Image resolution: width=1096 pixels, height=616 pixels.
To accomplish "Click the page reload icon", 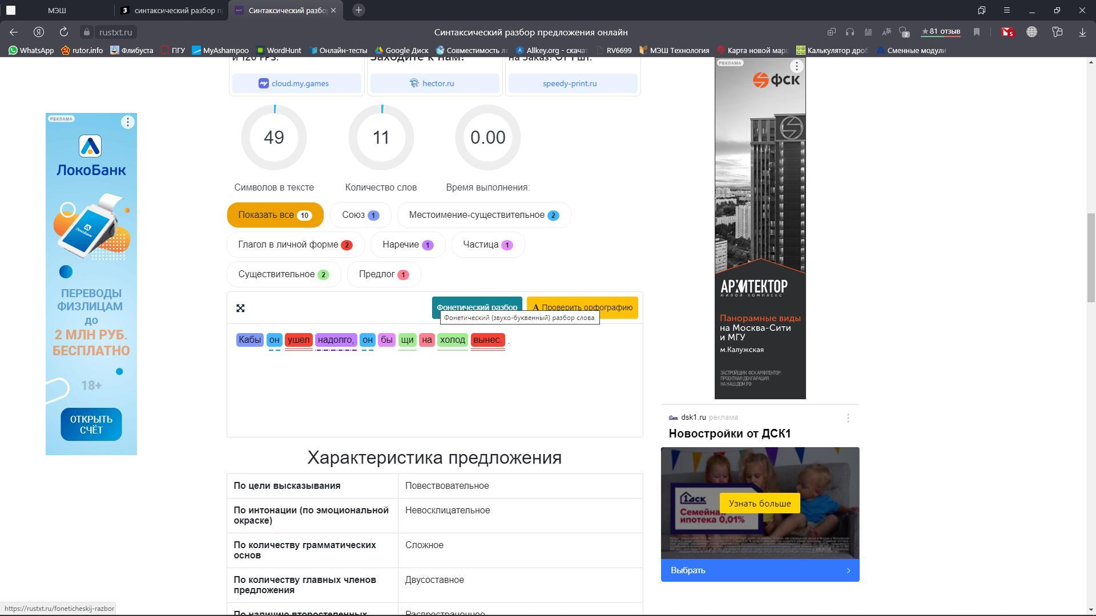I will [64, 32].
